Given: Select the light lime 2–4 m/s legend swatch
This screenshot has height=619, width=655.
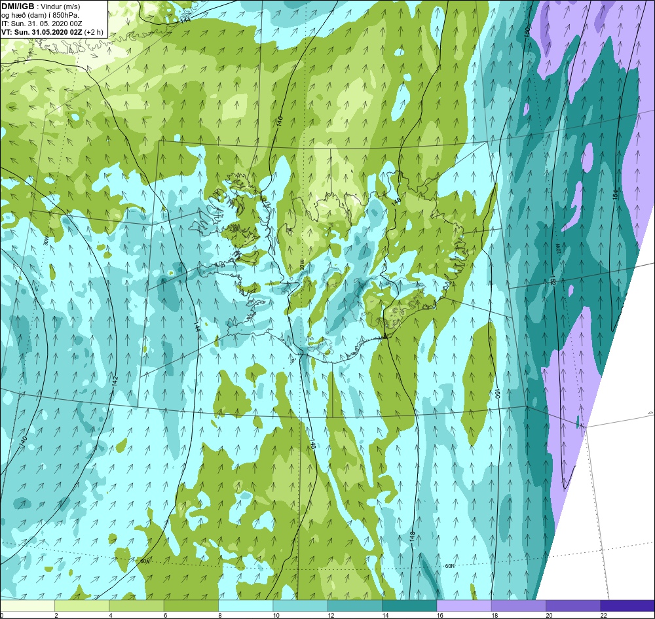Looking at the screenshot, I should 82,605.
